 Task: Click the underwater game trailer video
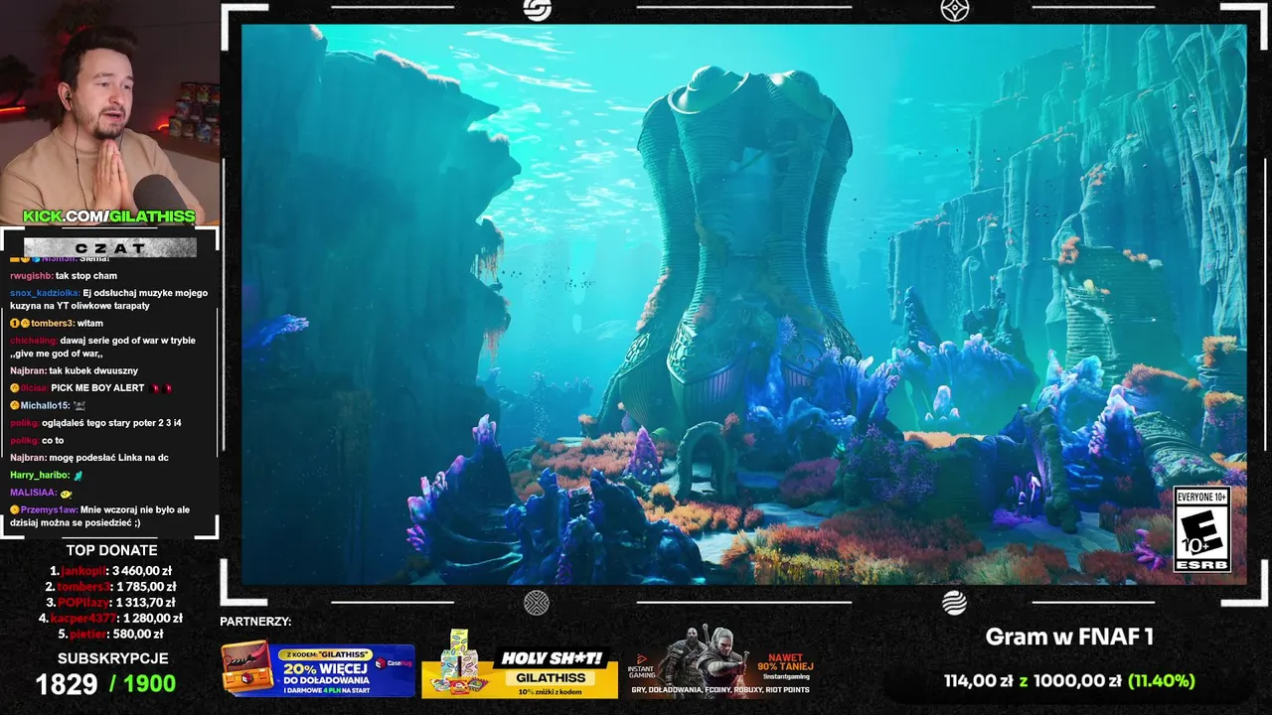point(743,304)
